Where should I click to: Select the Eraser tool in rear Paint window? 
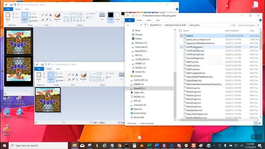[43, 20]
